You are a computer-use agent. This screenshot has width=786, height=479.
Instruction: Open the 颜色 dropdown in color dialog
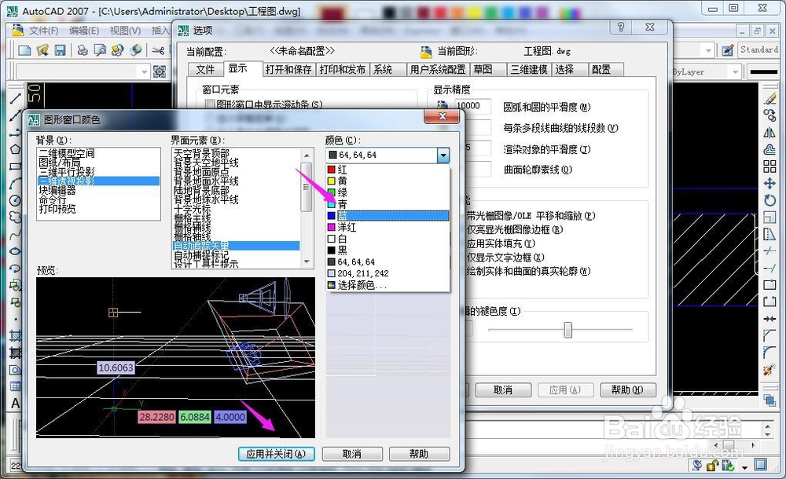point(444,155)
